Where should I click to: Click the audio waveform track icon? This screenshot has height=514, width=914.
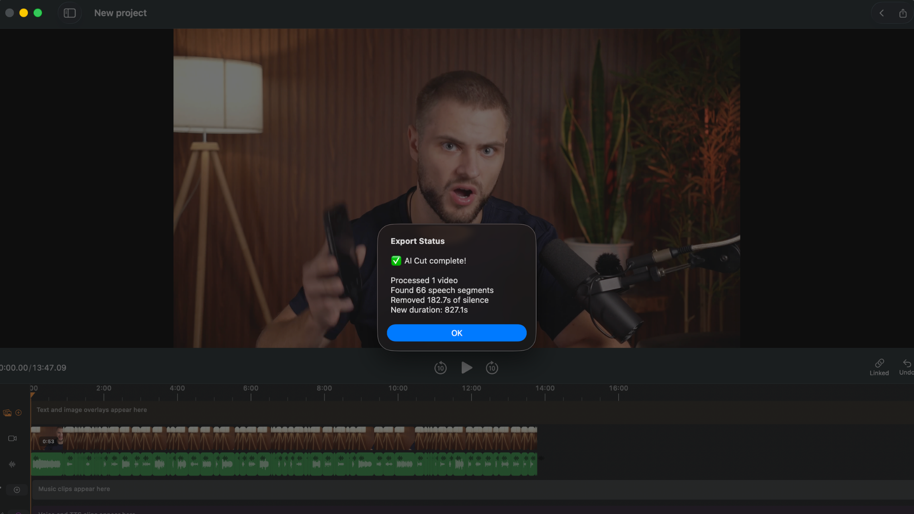click(x=12, y=464)
